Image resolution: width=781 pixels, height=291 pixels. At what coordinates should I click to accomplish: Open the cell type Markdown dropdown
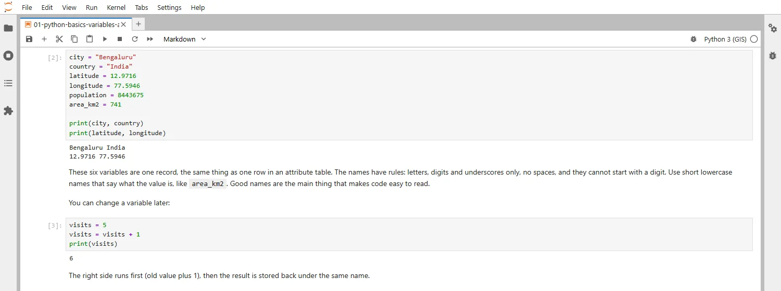tap(185, 39)
